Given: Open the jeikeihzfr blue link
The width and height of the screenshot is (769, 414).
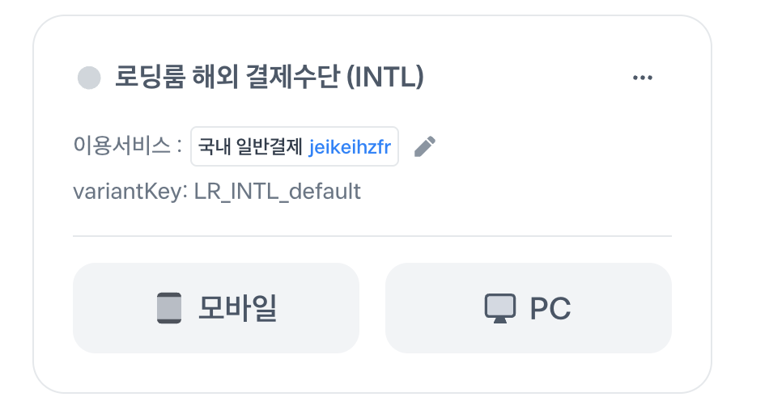Looking at the screenshot, I should click(350, 147).
